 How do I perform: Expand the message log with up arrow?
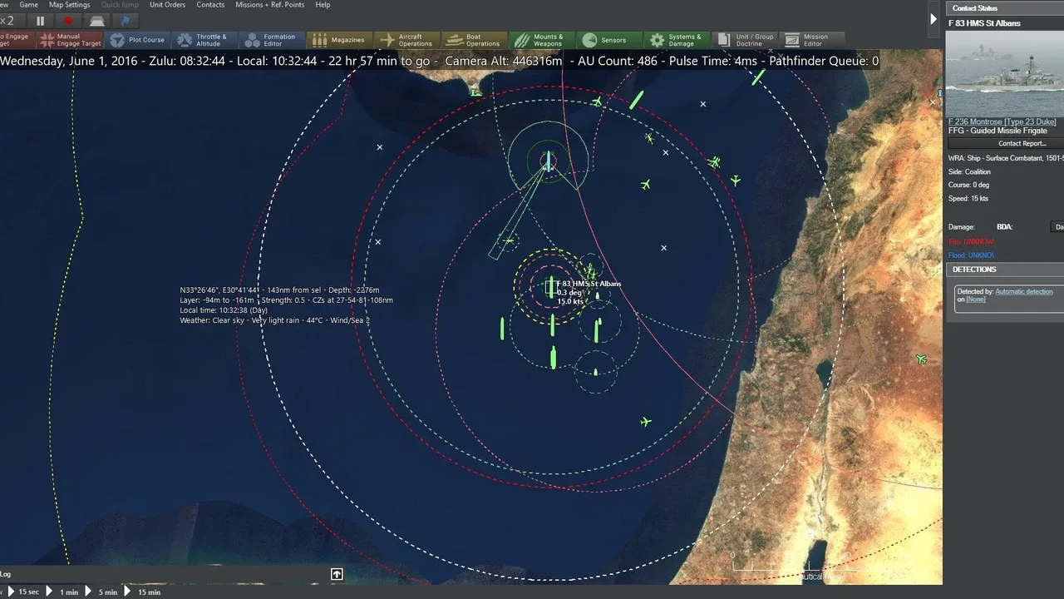pyautogui.click(x=337, y=574)
